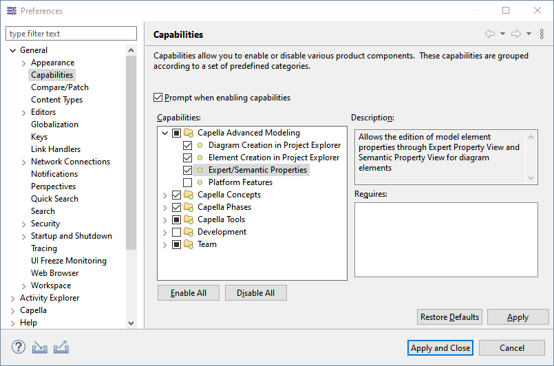Open UI Freeze Monitoring preferences
Image resolution: width=554 pixels, height=366 pixels.
coord(69,260)
